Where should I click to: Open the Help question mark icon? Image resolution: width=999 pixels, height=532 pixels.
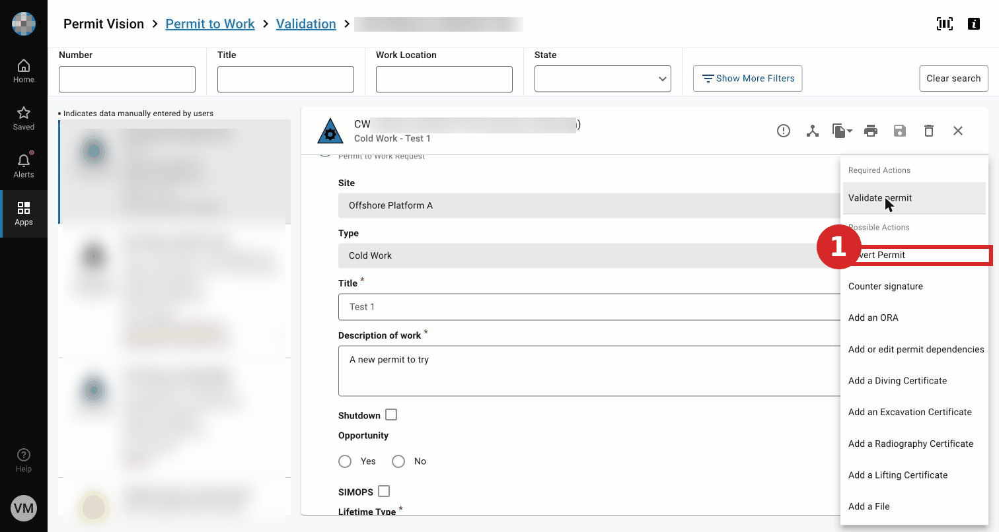pos(24,461)
